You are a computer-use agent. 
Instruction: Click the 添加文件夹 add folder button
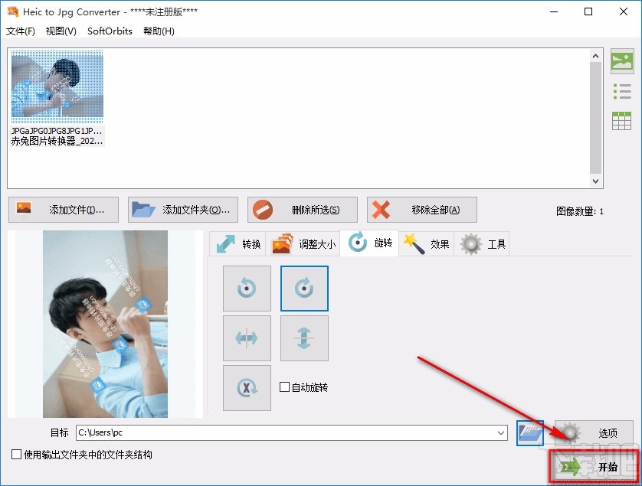pyautogui.click(x=182, y=209)
